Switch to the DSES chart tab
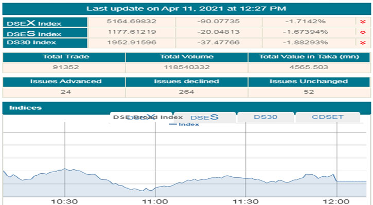 (204, 117)
